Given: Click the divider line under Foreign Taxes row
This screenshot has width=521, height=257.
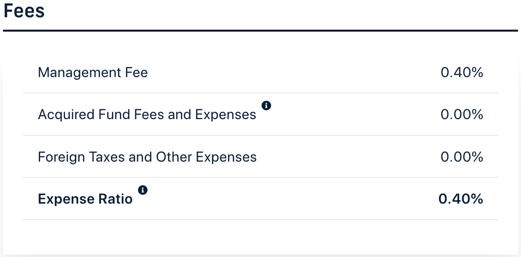Looking at the screenshot, I should (260, 177).
